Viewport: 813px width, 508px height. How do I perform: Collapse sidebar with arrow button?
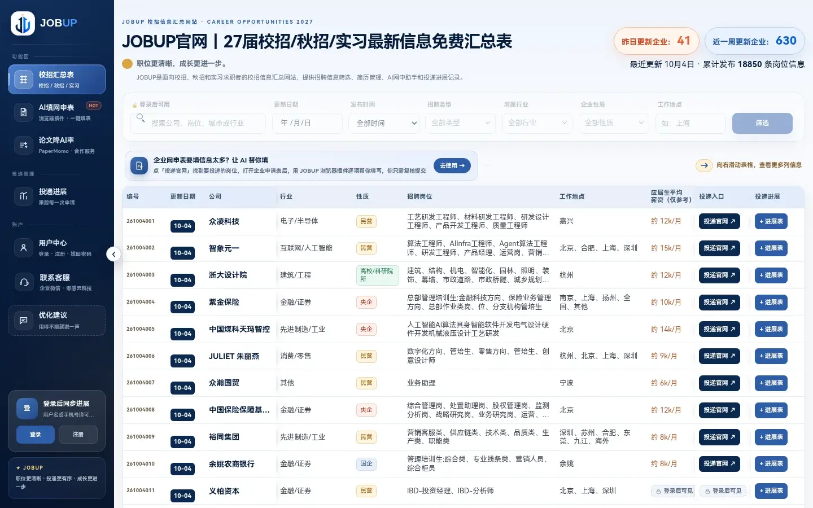pos(113,254)
